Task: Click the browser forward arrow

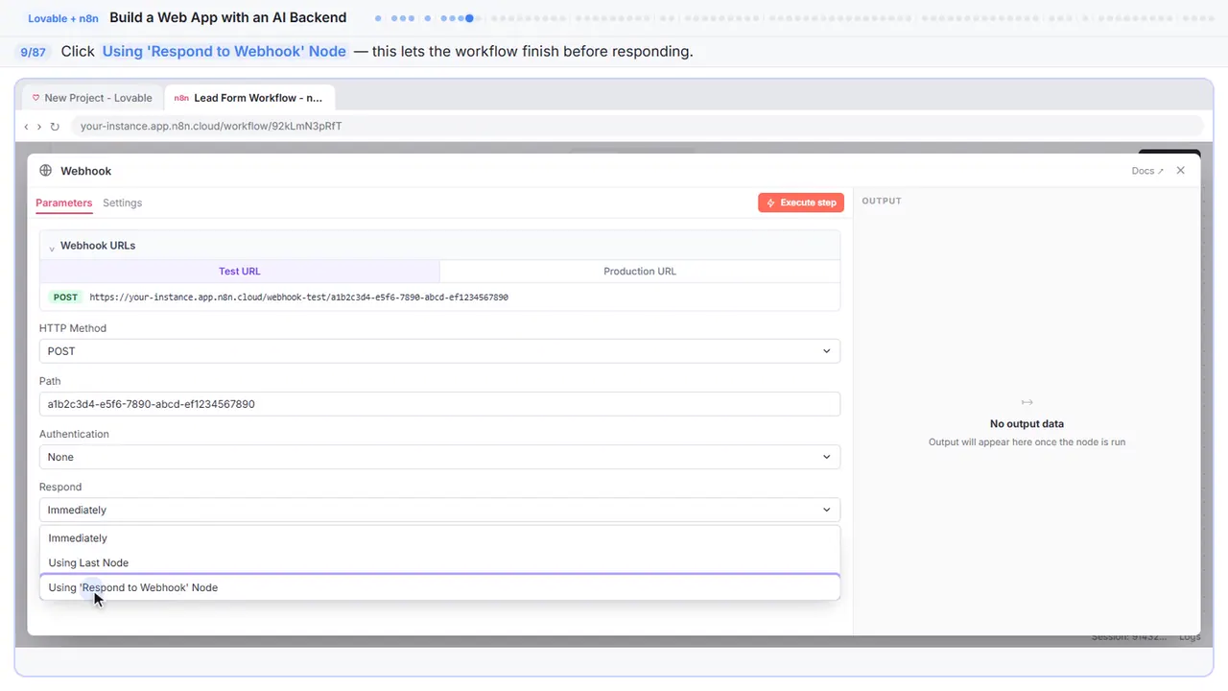Action: tap(39, 127)
